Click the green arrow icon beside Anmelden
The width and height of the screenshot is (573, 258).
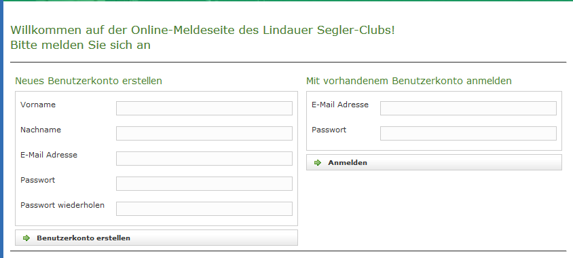318,163
